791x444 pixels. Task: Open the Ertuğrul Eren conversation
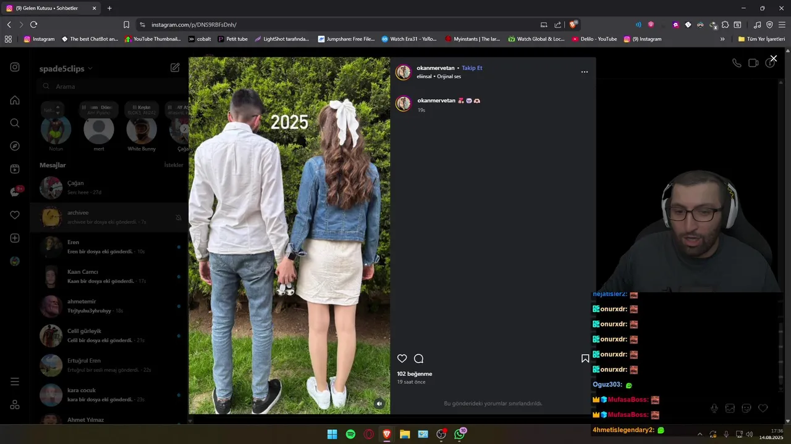[109, 365]
